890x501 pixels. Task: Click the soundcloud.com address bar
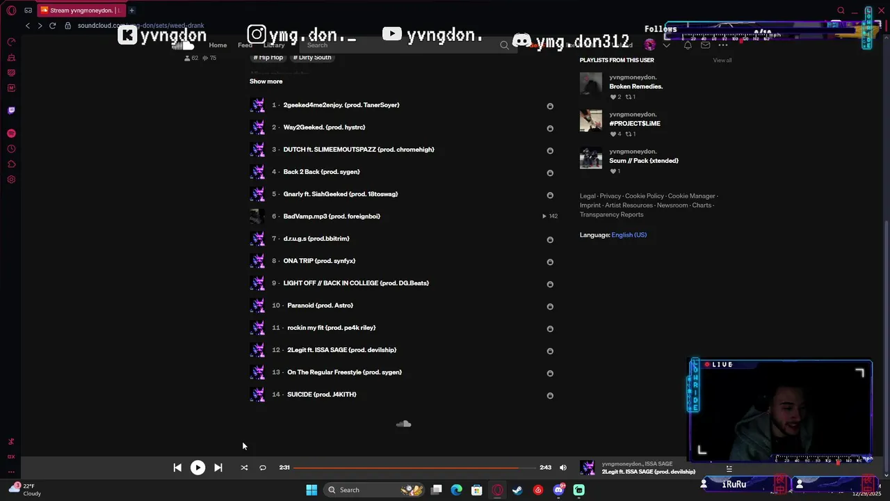(140, 26)
